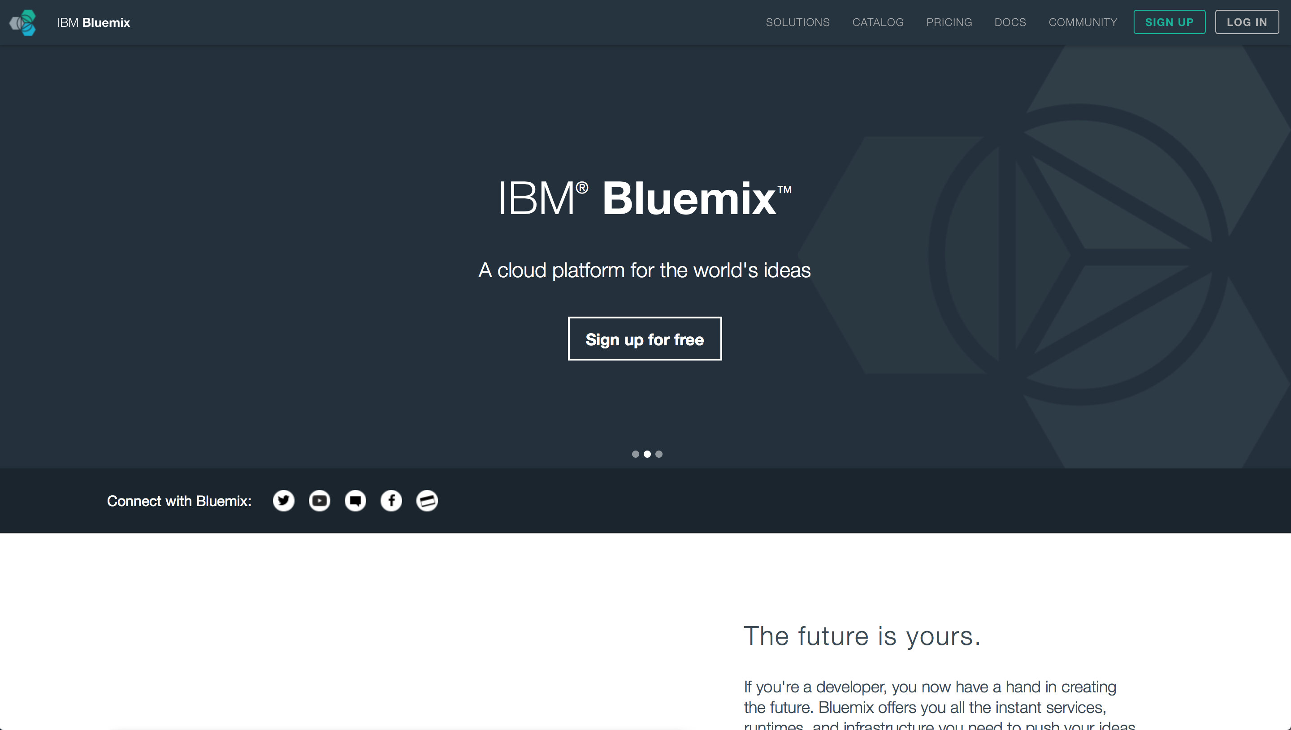Open the Pricing nav item
Screen dimensions: 1291x730
[x=949, y=22]
